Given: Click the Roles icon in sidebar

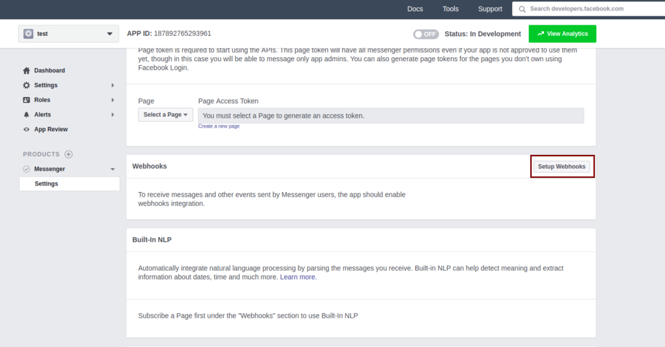Looking at the screenshot, I should click(27, 100).
